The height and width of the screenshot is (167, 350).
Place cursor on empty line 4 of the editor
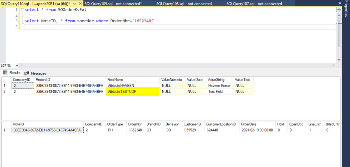pyautogui.click(x=180, y=27)
